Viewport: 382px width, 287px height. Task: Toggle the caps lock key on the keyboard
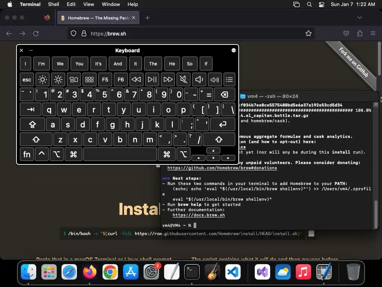(x=32, y=125)
